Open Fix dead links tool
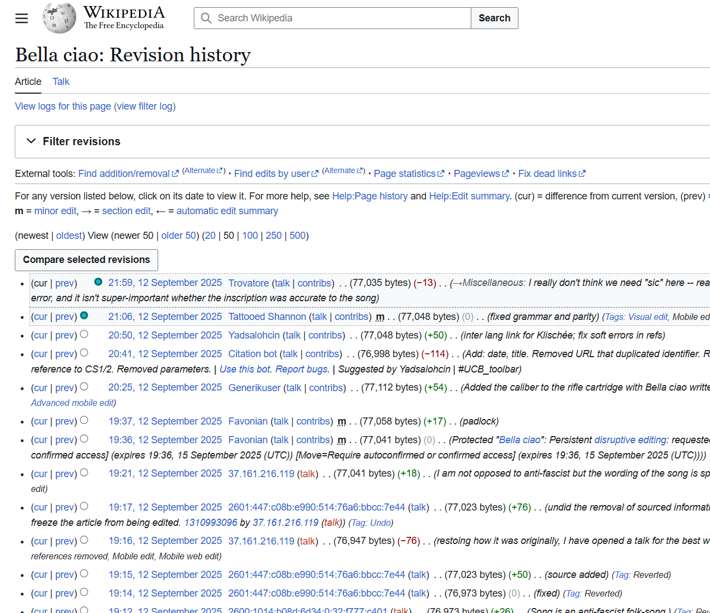Viewport: 710px width, 613px height. tap(552, 174)
